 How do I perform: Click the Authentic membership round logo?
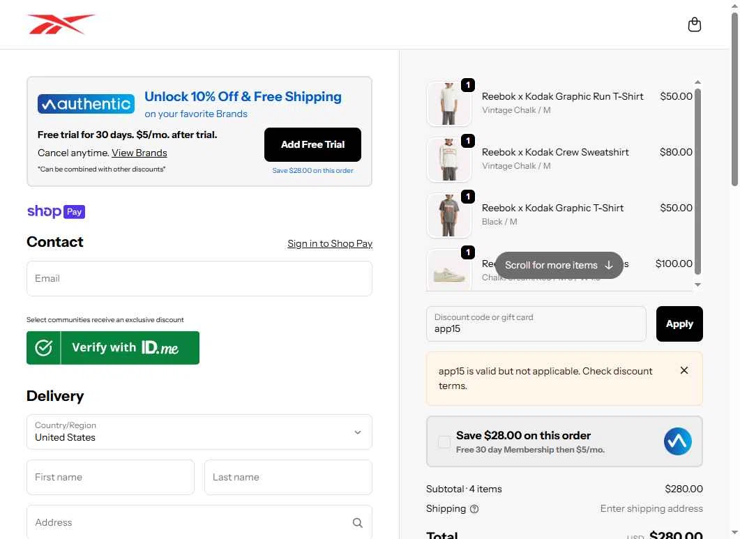click(x=677, y=441)
